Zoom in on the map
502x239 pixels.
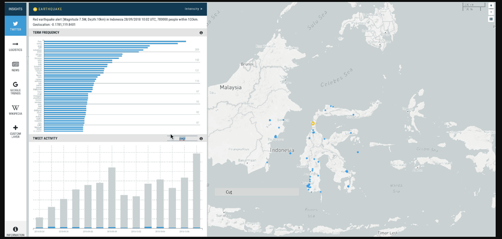pyautogui.click(x=491, y=6)
